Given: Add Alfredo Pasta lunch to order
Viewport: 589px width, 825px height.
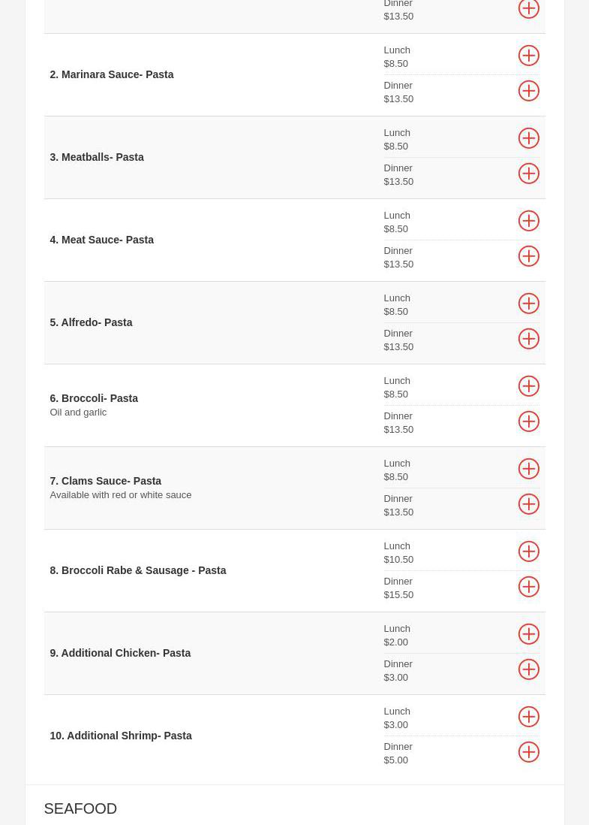Looking at the screenshot, I should [528, 304].
